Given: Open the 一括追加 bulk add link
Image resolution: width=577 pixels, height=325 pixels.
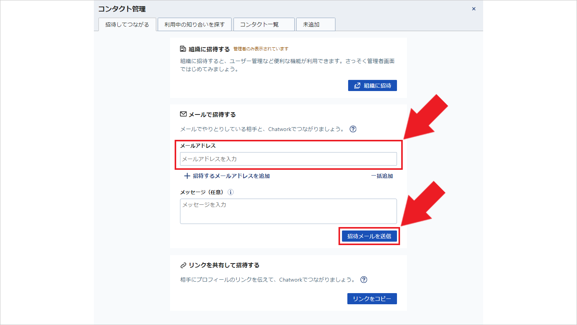Looking at the screenshot, I should click(382, 176).
